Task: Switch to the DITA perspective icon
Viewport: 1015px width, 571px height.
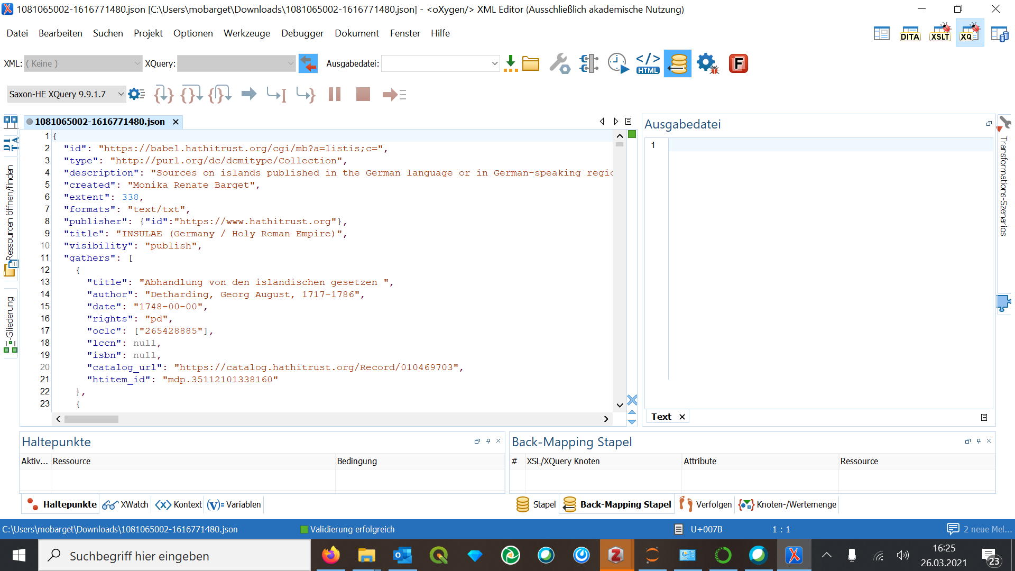Action: [910, 34]
